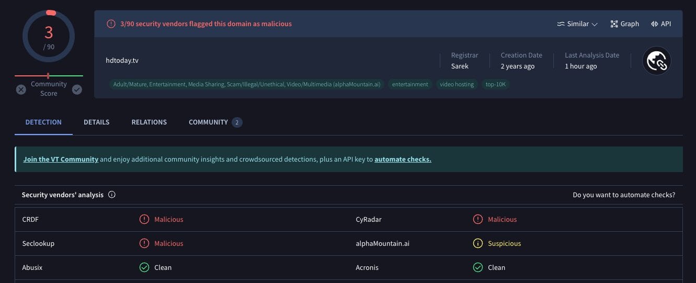The width and height of the screenshot is (696, 283).
Task: Click the Abusix vendor name
Action: point(32,267)
